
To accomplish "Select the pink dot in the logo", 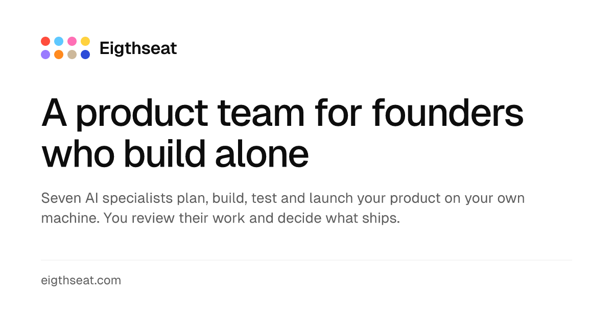I will click(x=72, y=41).
